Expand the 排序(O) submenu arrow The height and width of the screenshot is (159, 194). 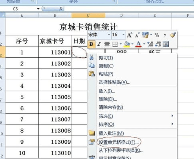172,124
